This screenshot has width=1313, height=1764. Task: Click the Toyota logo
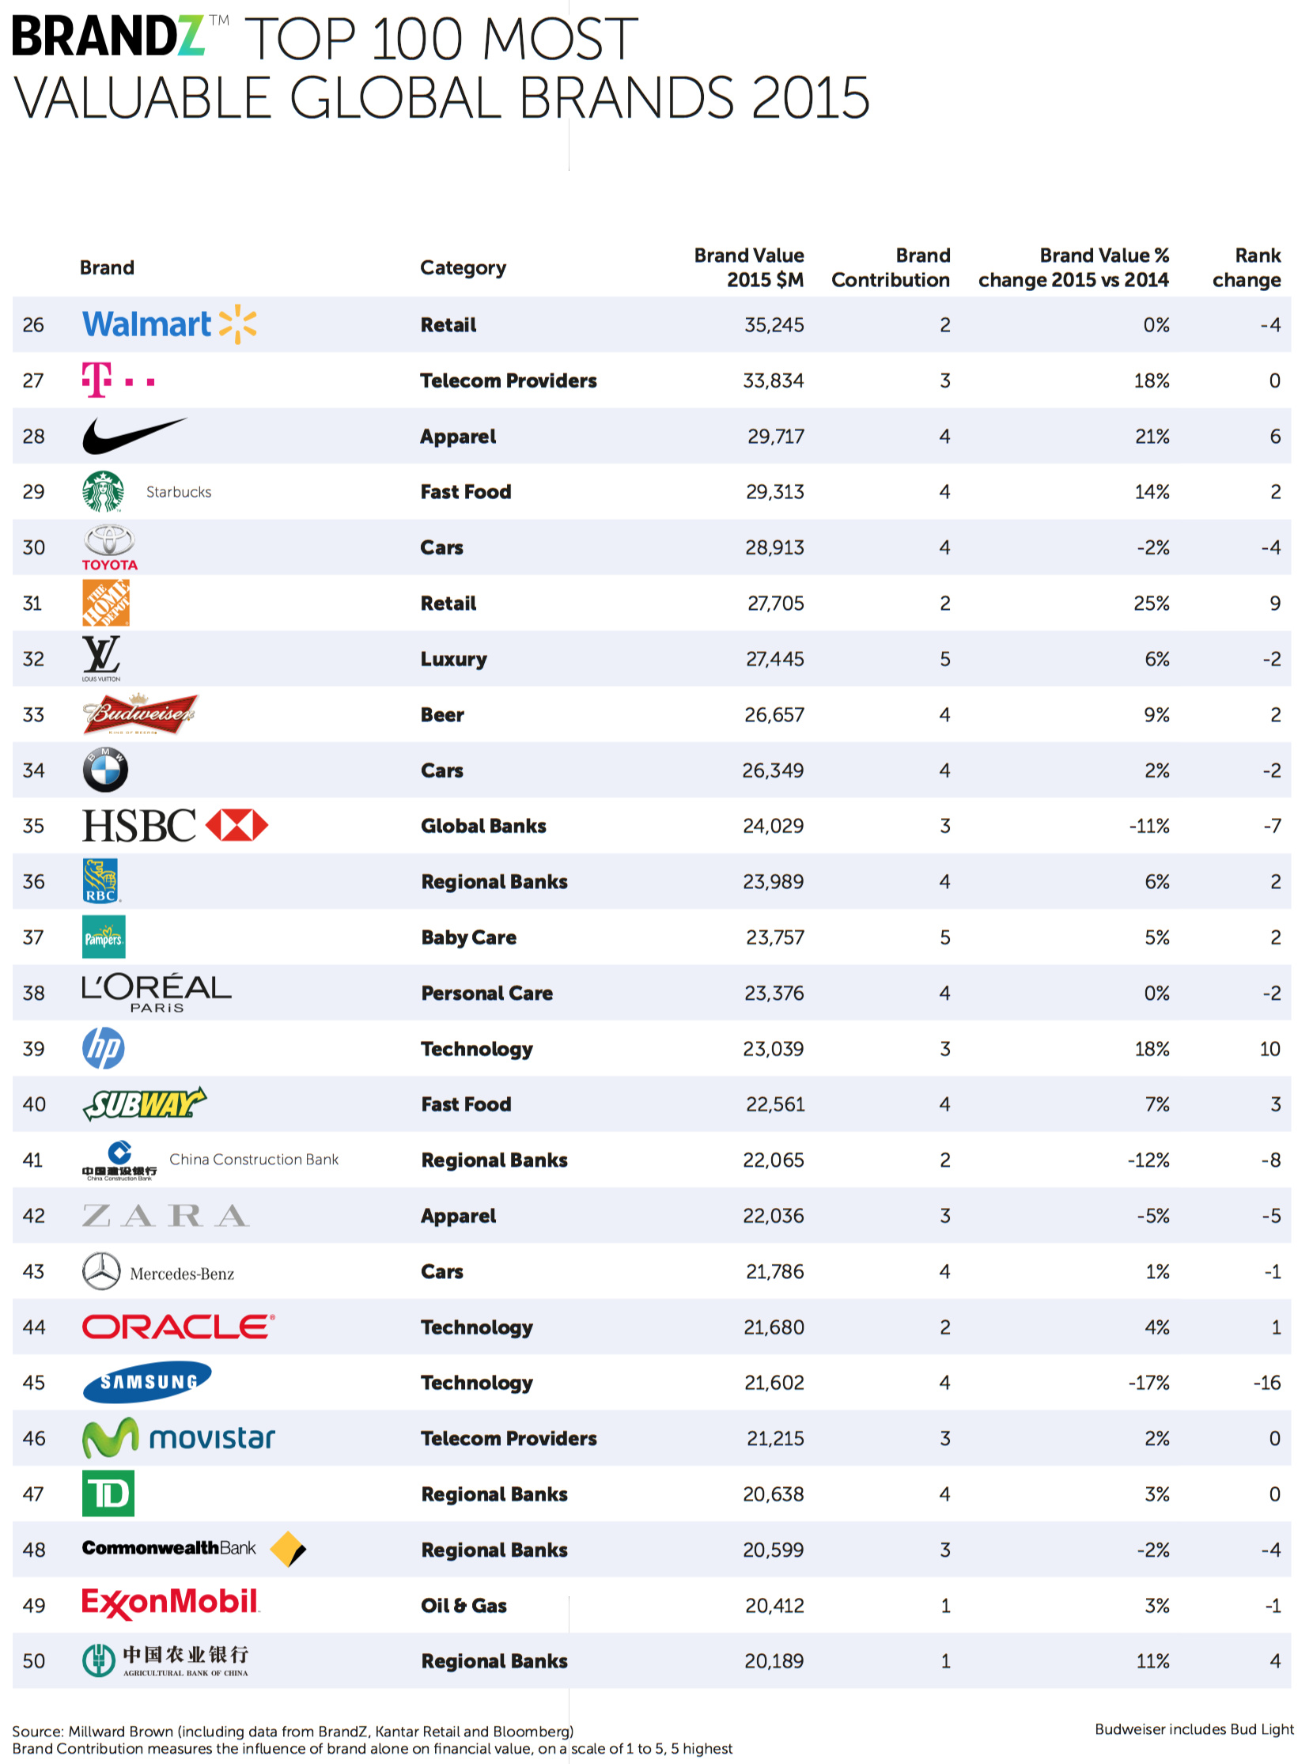tap(109, 547)
